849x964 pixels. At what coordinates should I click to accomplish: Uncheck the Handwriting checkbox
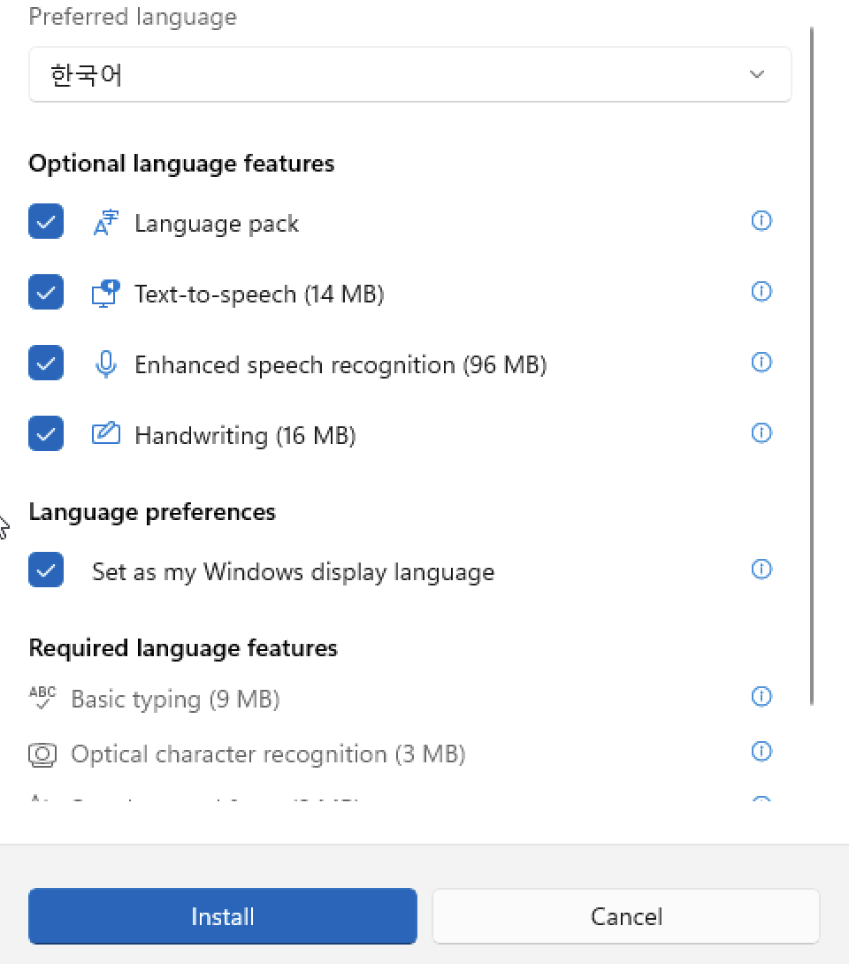pos(46,433)
